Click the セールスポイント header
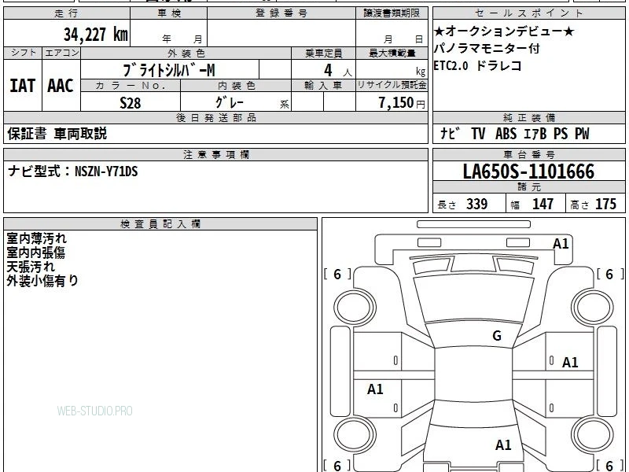 click(x=529, y=13)
